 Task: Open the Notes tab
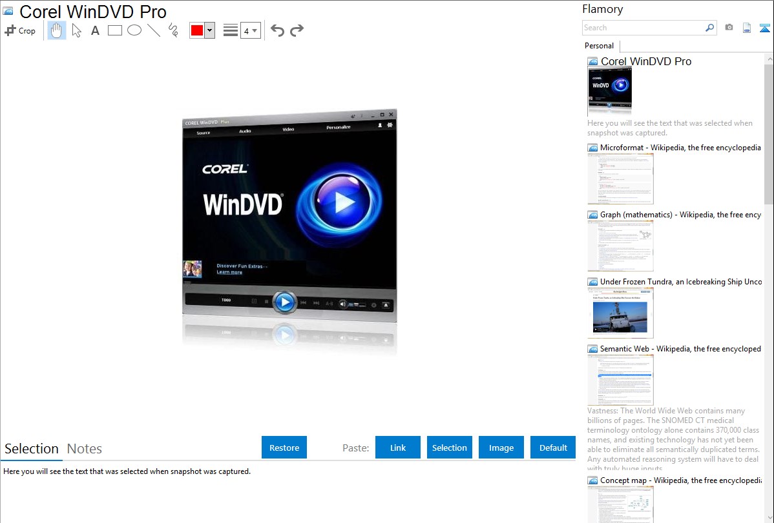[x=85, y=449]
